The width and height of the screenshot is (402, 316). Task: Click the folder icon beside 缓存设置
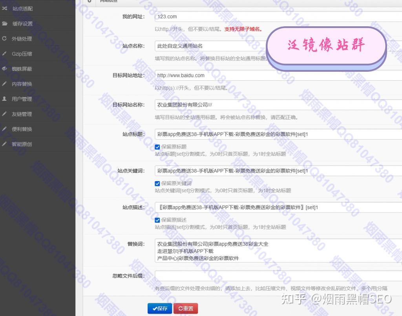5,24
